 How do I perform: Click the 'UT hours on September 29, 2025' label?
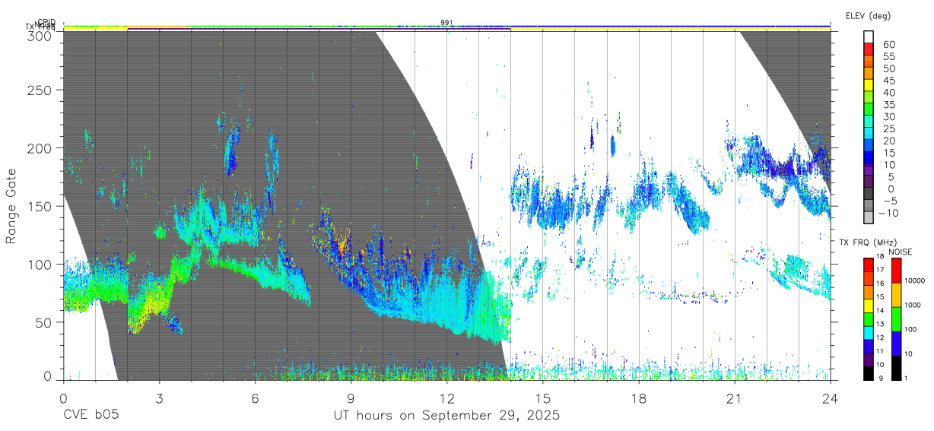click(446, 416)
